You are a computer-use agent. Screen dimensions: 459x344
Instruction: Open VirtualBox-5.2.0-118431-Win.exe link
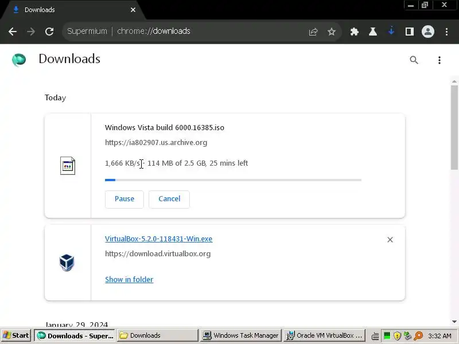[159, 239]
